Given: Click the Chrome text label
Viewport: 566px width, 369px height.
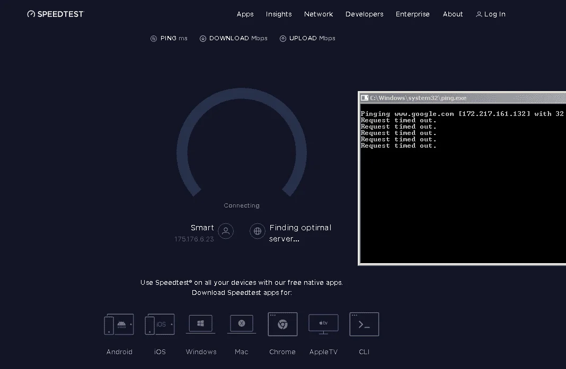Looking at the screenshot, I should (x=282, y=352).
